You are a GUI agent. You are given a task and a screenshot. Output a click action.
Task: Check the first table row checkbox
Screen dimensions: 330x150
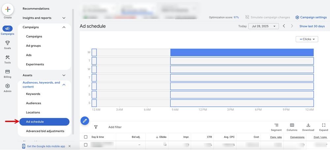[86, 145]
